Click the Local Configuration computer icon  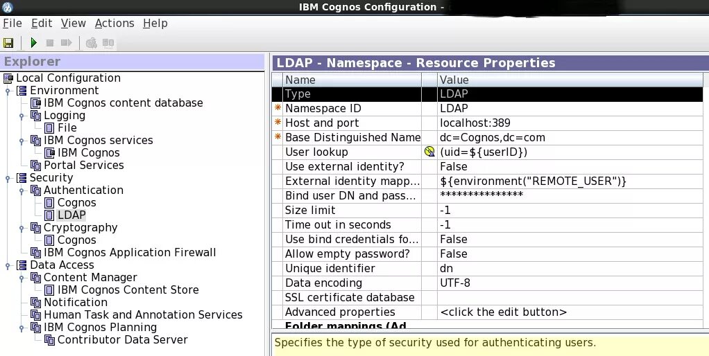click(x=8, y=78)
